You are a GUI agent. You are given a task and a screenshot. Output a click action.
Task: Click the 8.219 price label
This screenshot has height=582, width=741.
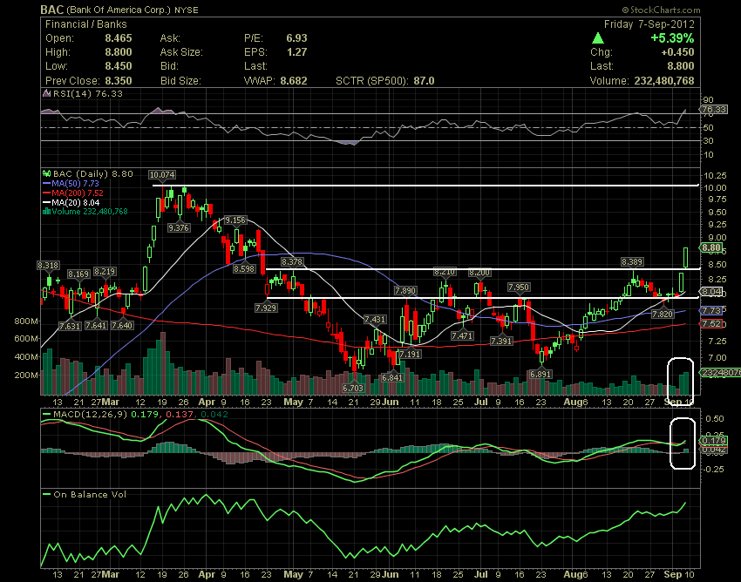pyautogui.click(x=105, y=272)
